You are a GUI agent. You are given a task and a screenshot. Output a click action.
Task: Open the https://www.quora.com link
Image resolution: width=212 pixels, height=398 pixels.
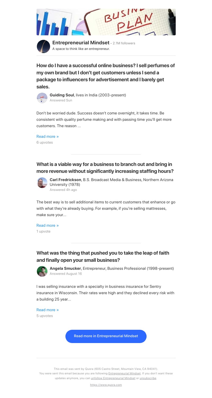point(106,385)
